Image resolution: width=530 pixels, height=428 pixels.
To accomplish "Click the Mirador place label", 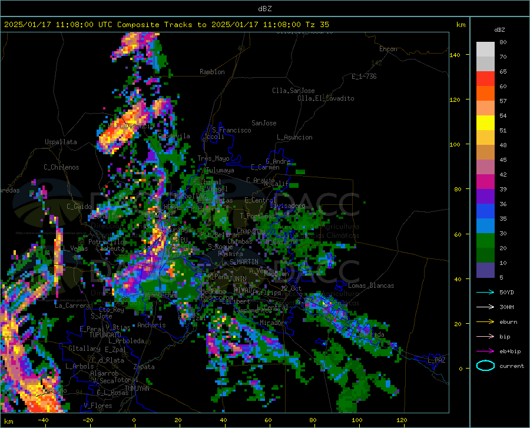I will 272,323.
